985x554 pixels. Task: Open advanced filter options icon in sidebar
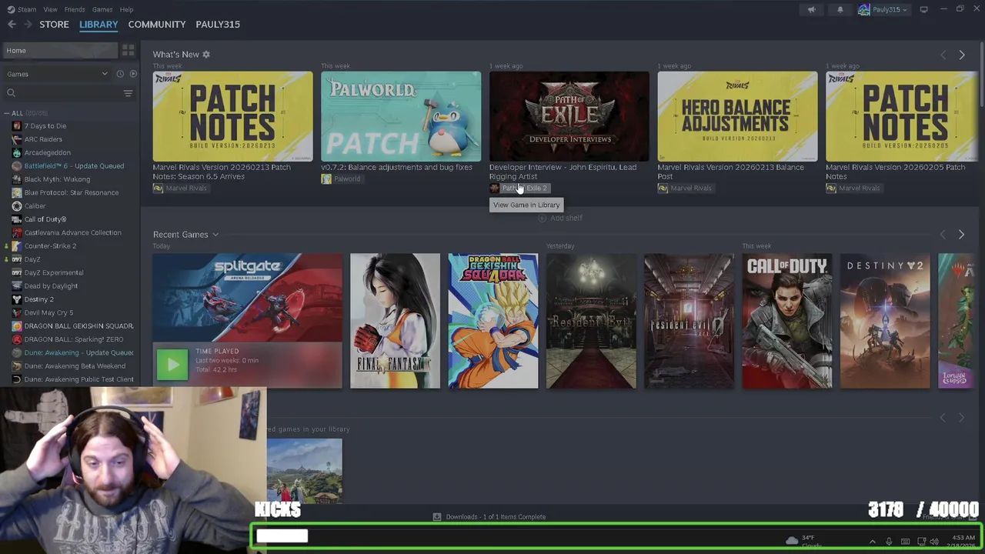click(x=128, y=93)
